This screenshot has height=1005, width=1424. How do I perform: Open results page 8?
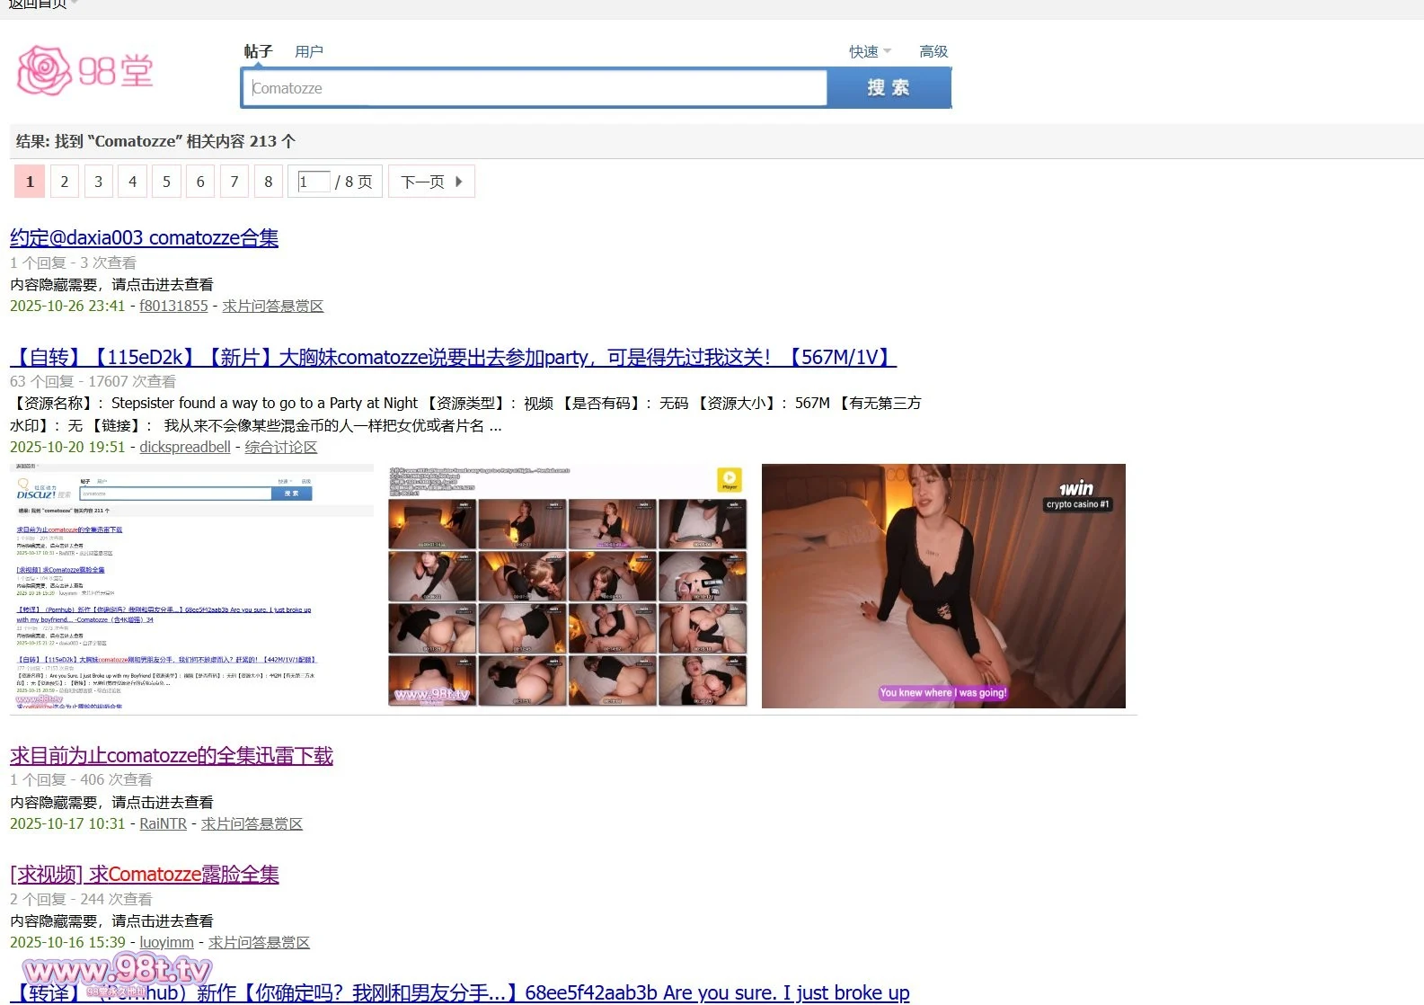coord(268,182)
